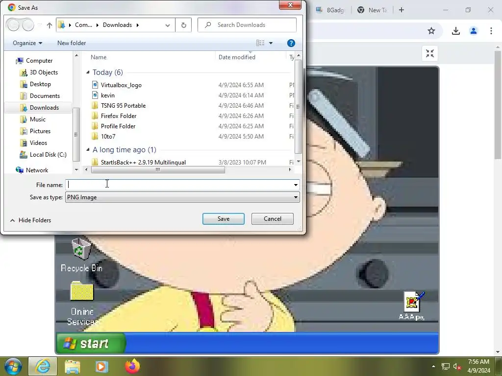Open 3D Objects in the navigation pane
This screenshot has width=502, height=376.
click(44, 72)
